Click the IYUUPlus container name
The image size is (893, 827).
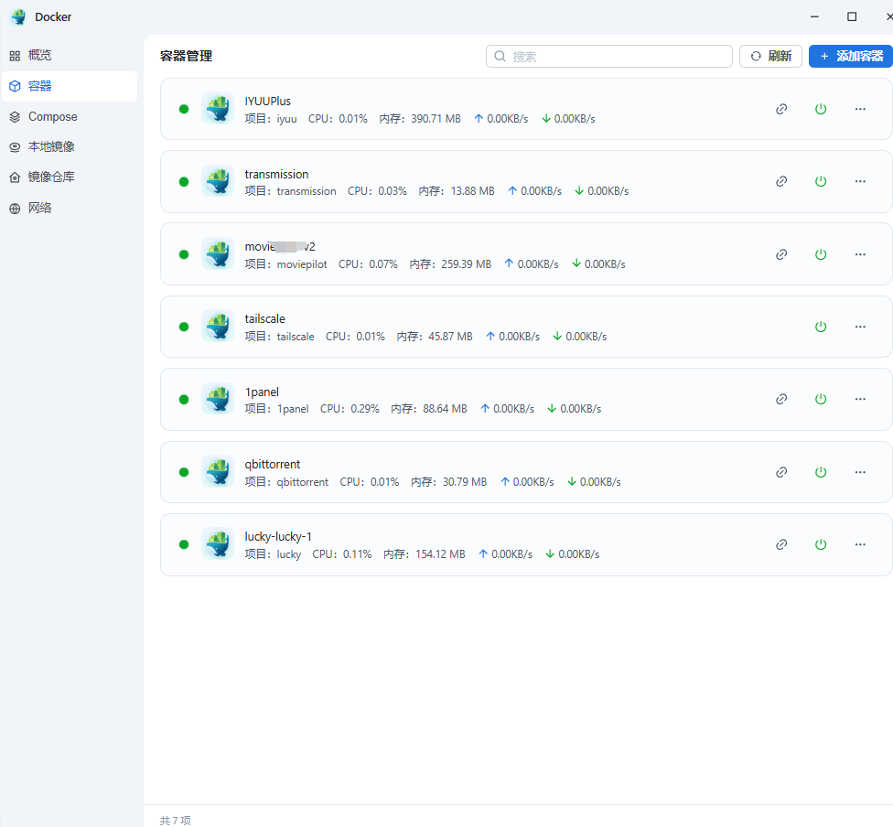point(268,101)
